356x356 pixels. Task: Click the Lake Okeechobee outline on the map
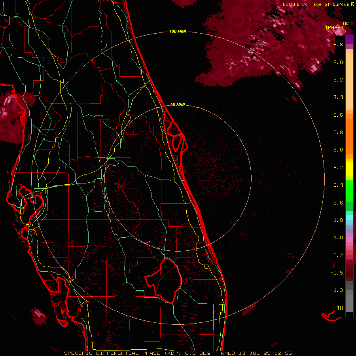pyautogui.click(x=164, y=281)
